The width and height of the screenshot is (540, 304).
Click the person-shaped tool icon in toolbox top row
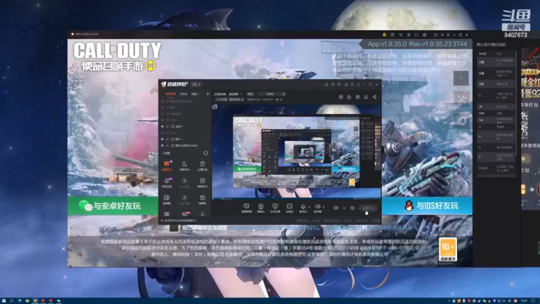pos(184,165)
